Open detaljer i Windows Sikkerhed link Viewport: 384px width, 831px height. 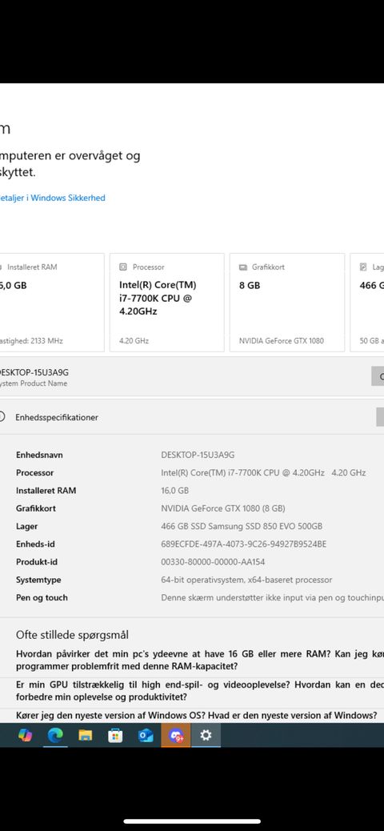click(x=53, y=198)
